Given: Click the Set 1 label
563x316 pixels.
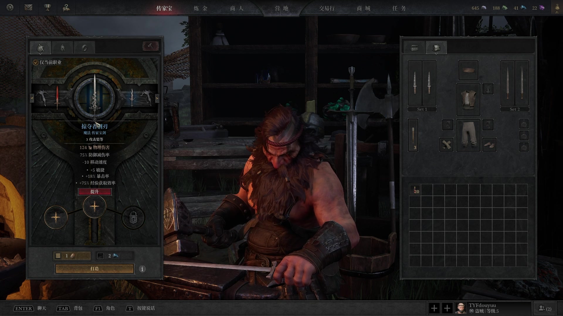Looking at the screenshot, I should click(422, 109).
